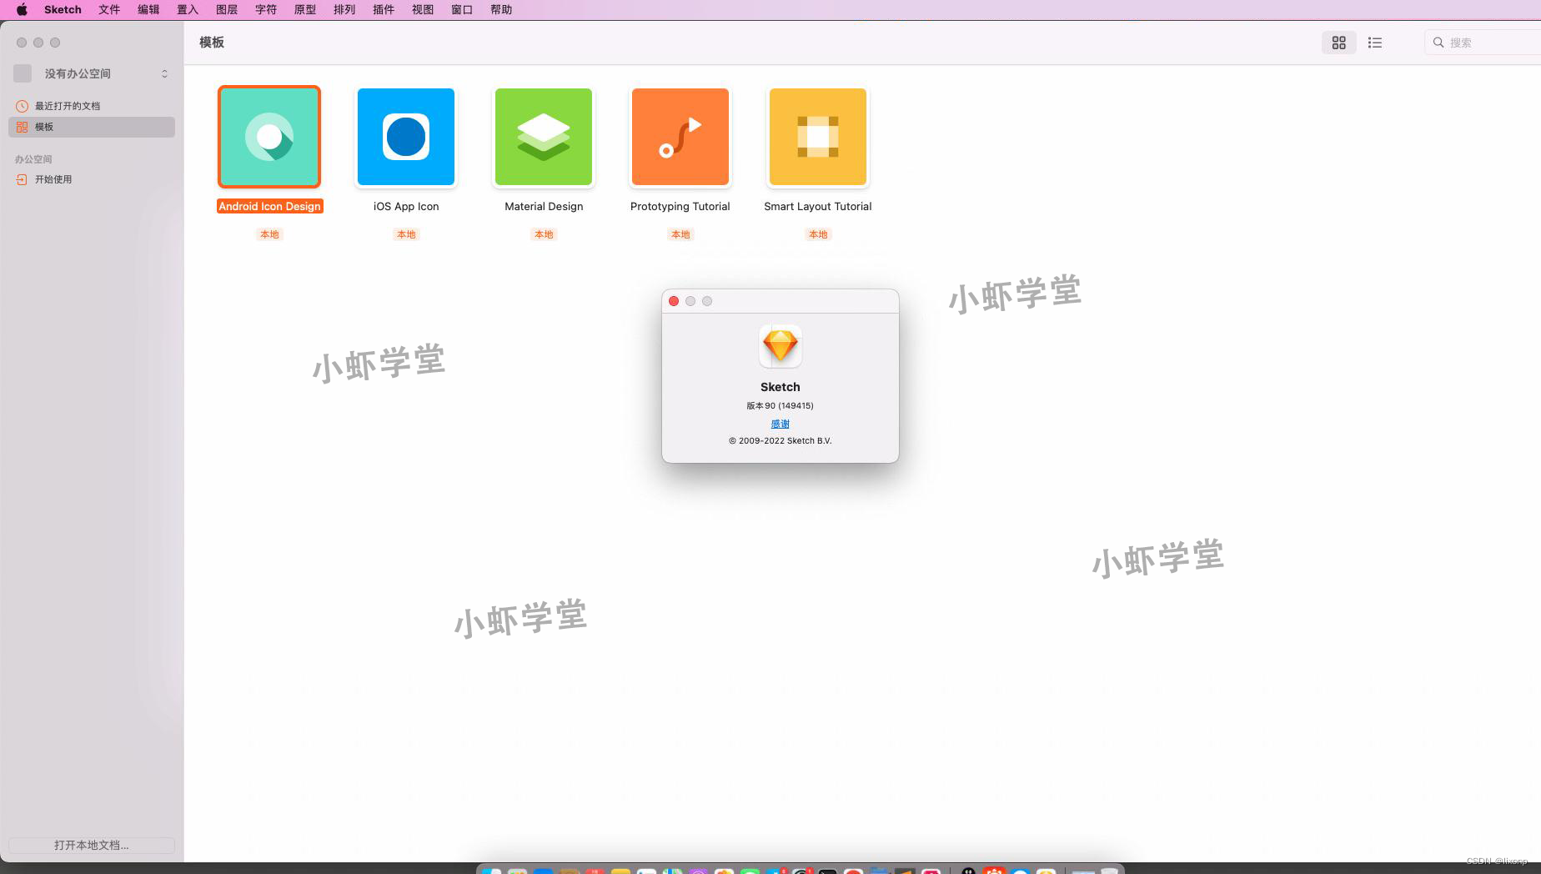This screenshot has height=874, width=1541.
Task: Click the workspace avatar square in sidebar
Action: pyautogui.click(x=23, y=73)
